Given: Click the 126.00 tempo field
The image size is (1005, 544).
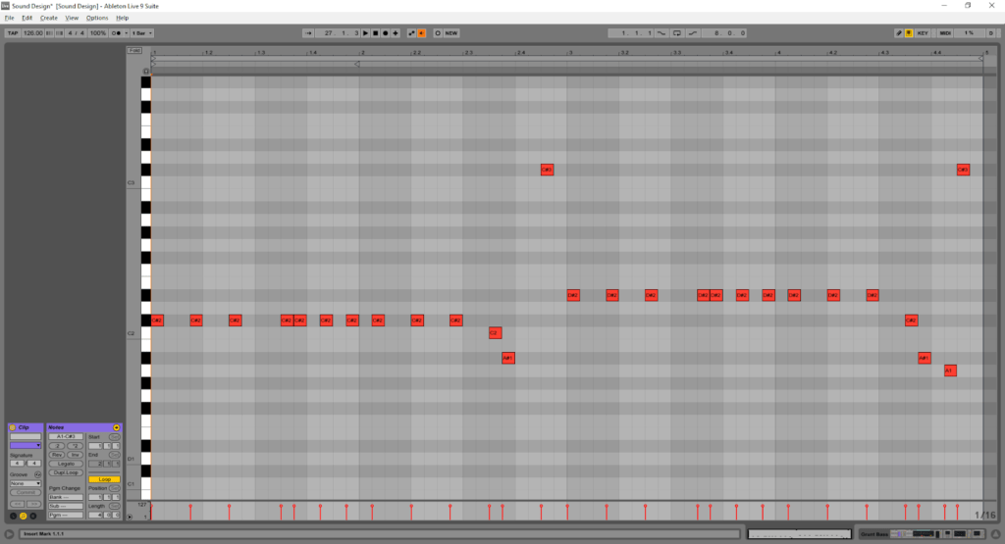Looking at the screenshot, I should [32, 32].
